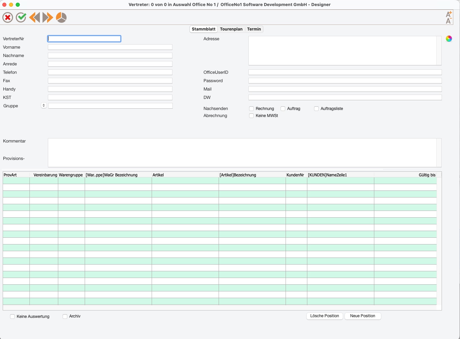Open the Gruppe dropdown stepper
460x339 pixels.
point(44,105)
